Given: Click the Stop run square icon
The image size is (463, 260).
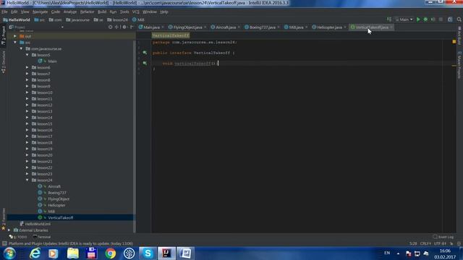Looking at the screenshot, I should coord(441,19).
